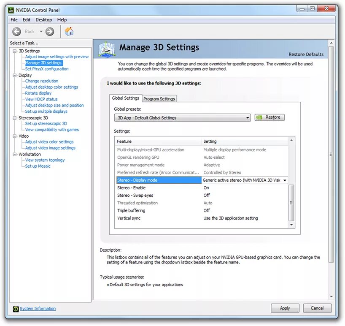
Task: Select View compatibility with games
Action: coord(52,130)
